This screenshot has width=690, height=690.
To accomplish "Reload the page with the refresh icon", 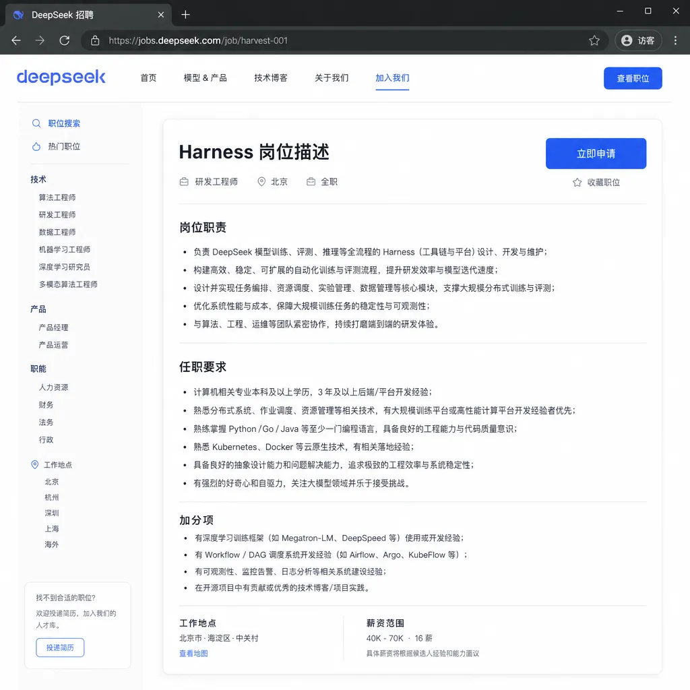I will (64, 40).
